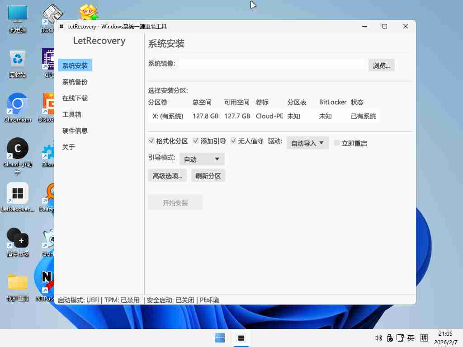Toggle the 添加引导 checkbox
The height and width of the screenshot is (347, 463).
(196, 141)
